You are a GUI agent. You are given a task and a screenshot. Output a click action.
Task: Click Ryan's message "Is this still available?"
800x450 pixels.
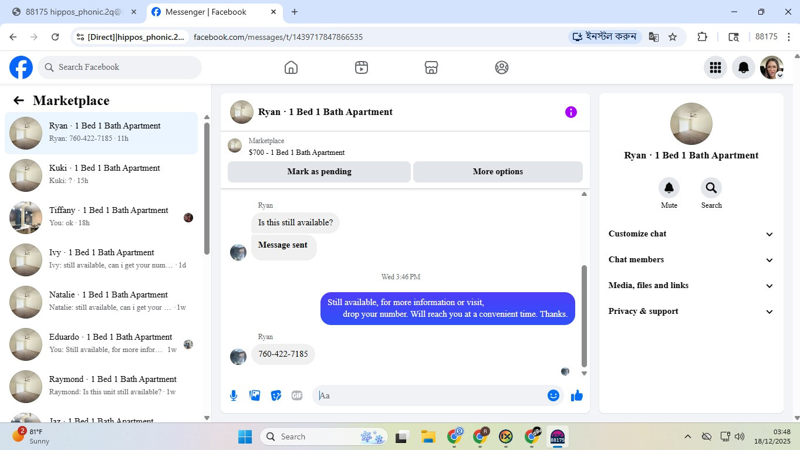coord(295,223)
